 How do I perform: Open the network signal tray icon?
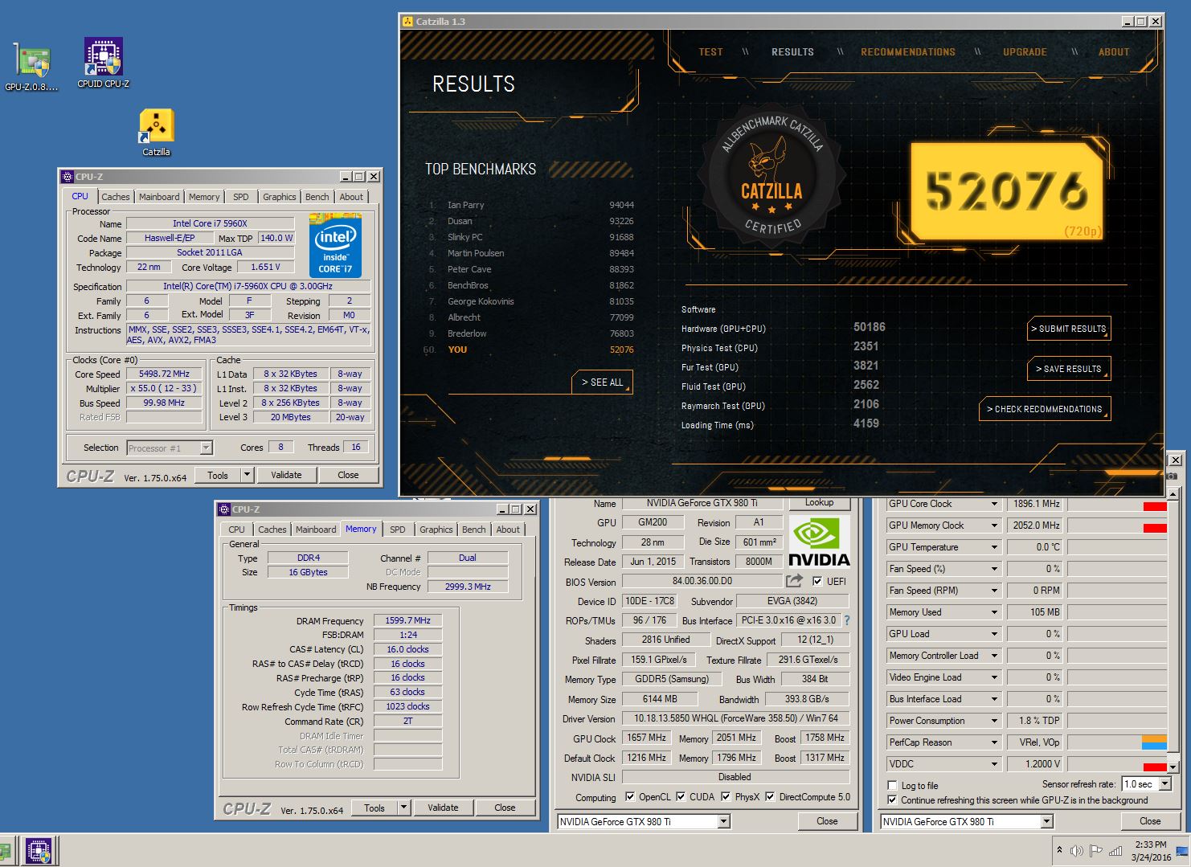pos(1115,850)
